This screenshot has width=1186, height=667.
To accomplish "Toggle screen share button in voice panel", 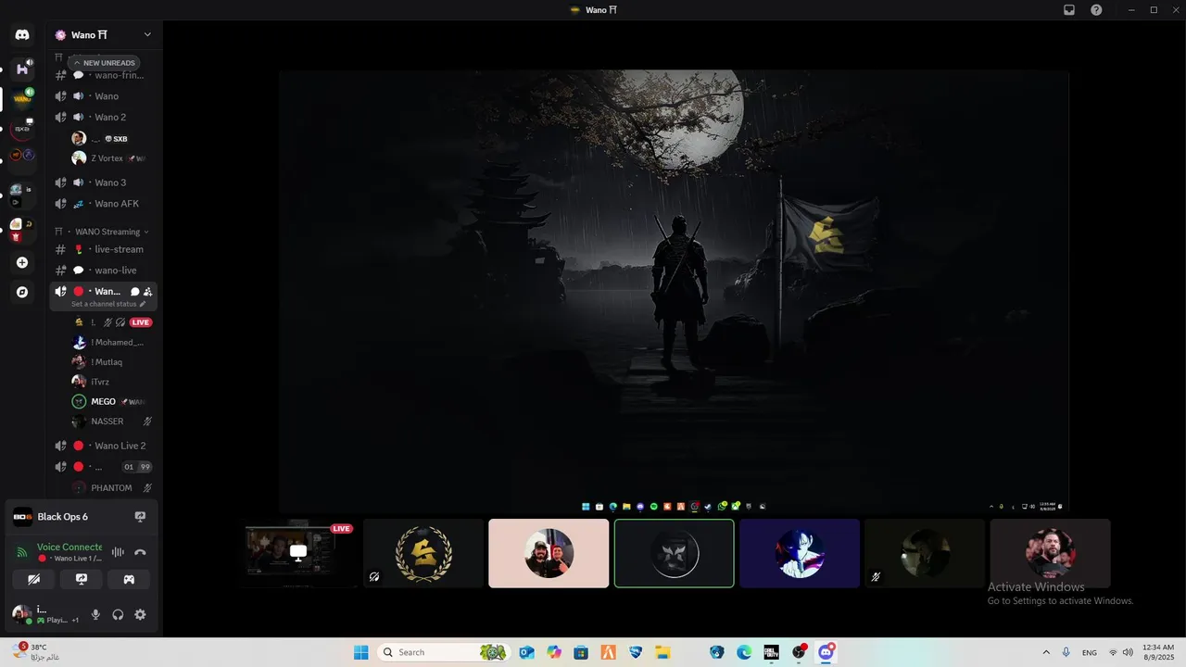I will point(82,579).
